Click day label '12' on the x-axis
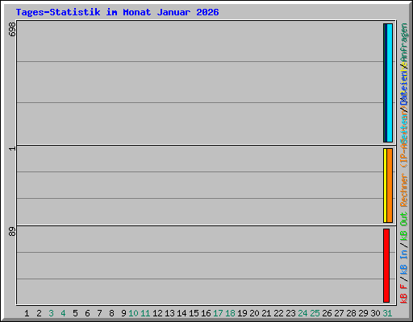The height and width of the screenshot is (322, 413). [x=157, y=313]
